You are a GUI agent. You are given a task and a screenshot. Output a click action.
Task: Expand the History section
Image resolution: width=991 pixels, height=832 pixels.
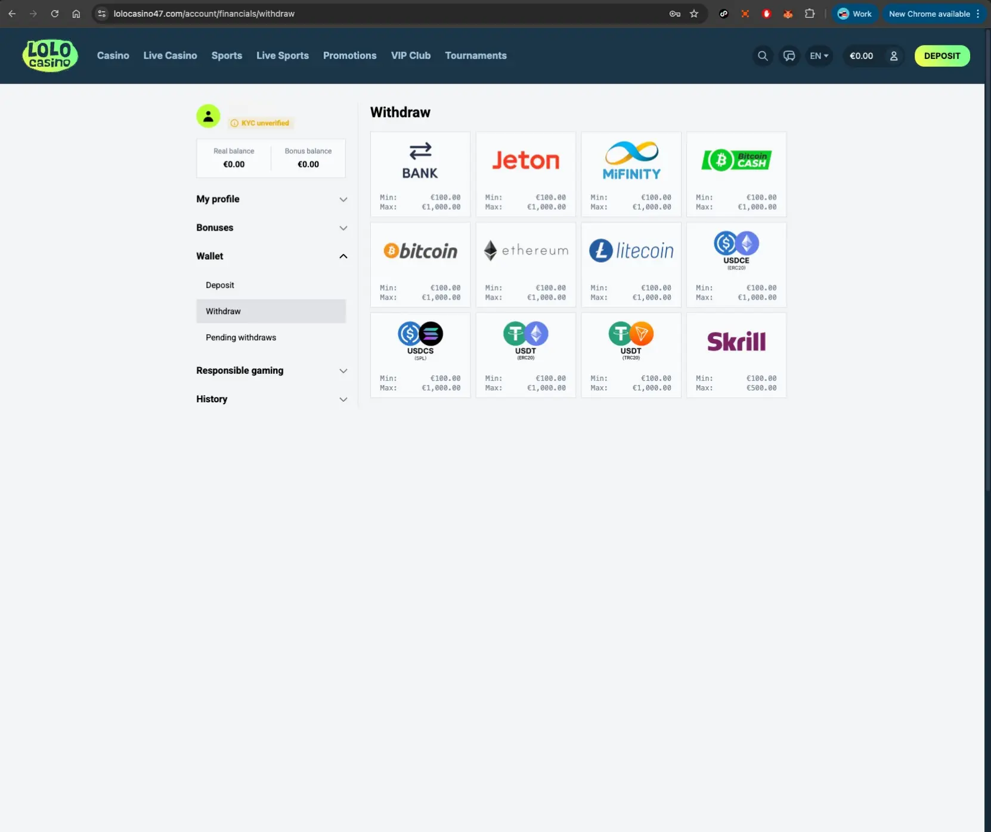click(271, 399)
